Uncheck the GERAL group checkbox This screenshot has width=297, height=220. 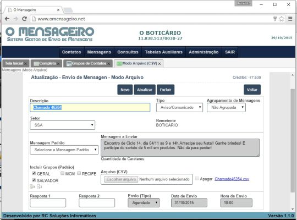[34, 173]
